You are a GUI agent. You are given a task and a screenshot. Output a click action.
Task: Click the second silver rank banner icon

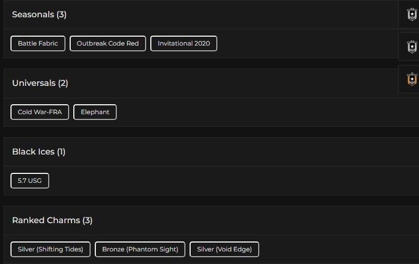click(412, 47)
